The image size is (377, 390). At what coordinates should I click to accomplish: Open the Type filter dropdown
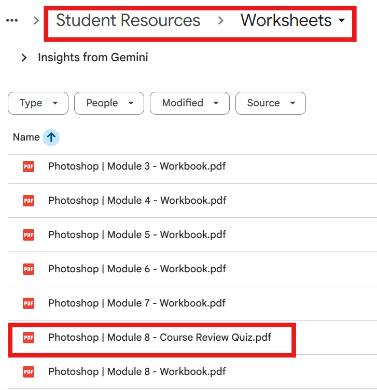tap(38, 103)
